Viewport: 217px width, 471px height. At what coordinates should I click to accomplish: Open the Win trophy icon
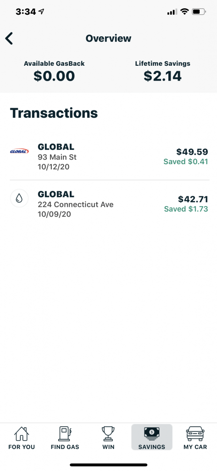pyautogui.click(x=108, y=434)
